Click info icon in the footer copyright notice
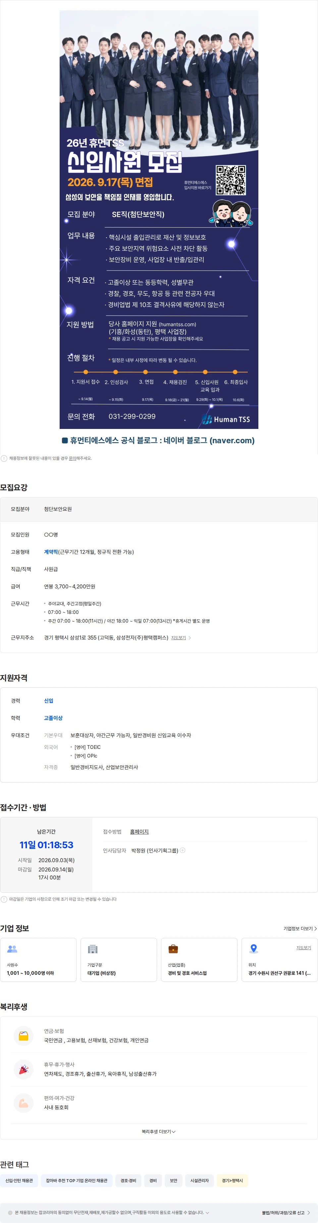Viewport: 318px width, 1223px height. click(10, 1212)
